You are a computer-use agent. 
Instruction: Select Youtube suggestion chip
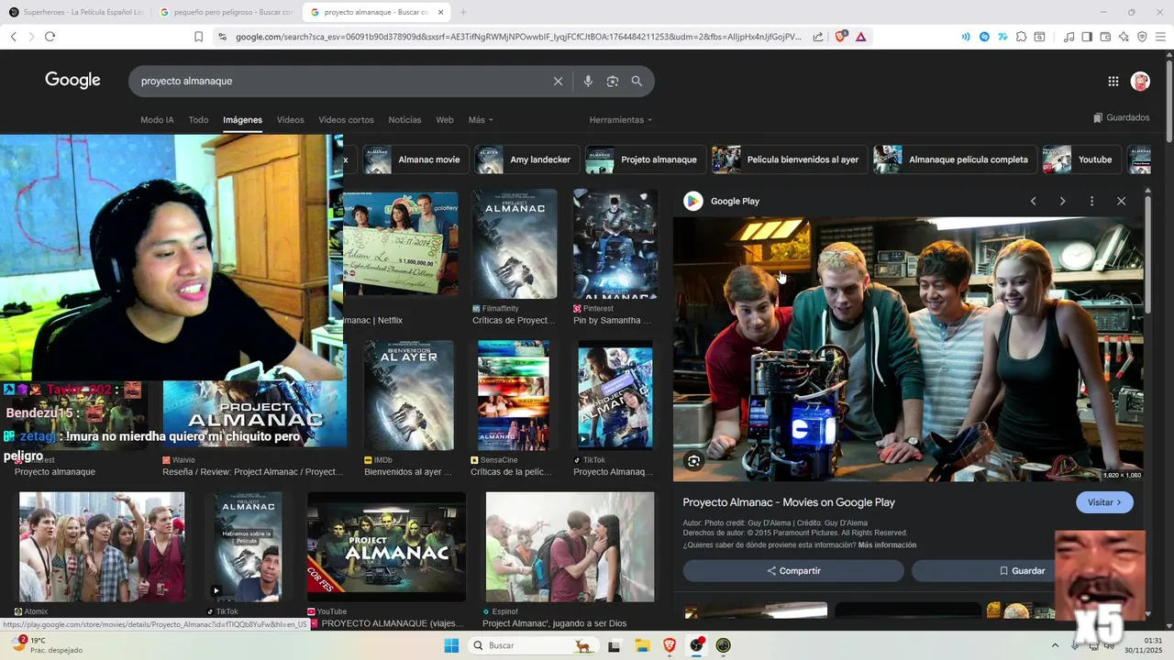point(1082,159)
